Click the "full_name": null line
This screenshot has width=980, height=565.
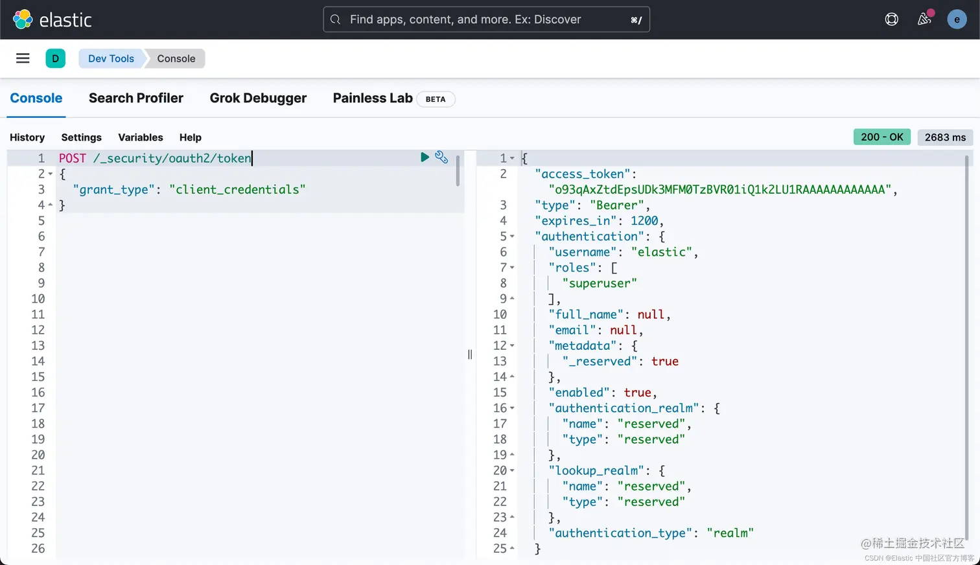pyautogui.click(x=609, y=314)
